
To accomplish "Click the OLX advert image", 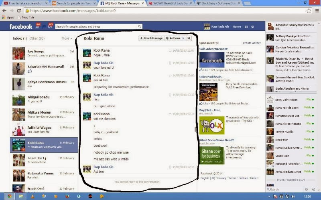I will pyautogui.click(x=212, y=125).
